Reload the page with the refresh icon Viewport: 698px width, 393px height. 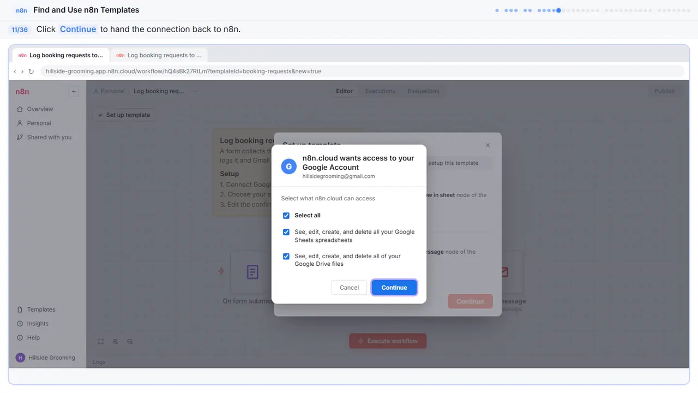click(31, 72)
